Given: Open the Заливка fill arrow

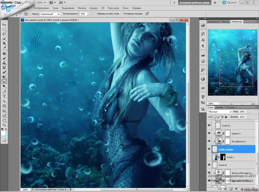Looking at the screenshot, I should click(247, 117).
